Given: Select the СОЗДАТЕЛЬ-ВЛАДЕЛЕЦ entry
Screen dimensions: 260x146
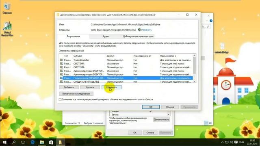Looking at the screenshot, I should point(126,82).
